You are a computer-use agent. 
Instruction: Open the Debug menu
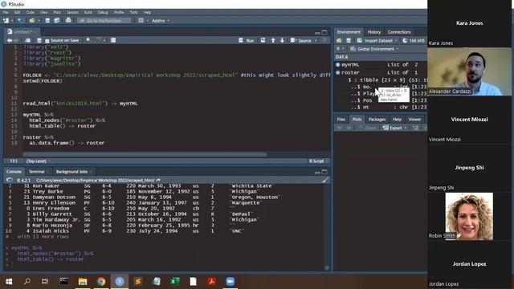103,13
